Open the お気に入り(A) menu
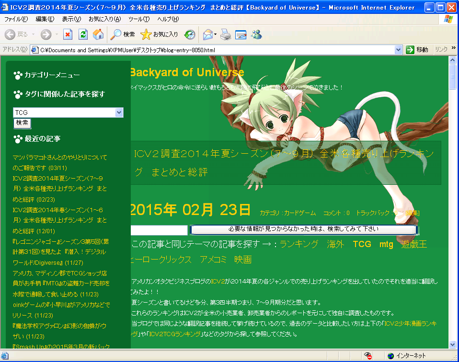Image resolution: width=459 pixels, height=362 pixels. [x=105, y=19]
